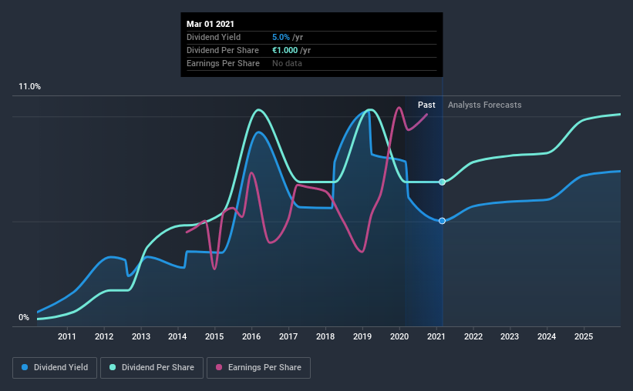Image resolution: width=633 pixels, height=391 pixels.
Task: Click the 2012 x-axis label
Action: (104, 336)
